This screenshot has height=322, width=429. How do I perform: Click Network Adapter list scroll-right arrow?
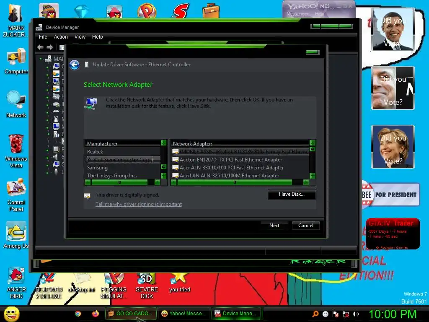(306, 182)
